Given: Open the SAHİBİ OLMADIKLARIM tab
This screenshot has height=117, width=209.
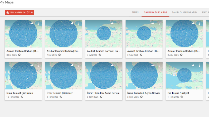Looking at the screenshot, I should (184, 12).
